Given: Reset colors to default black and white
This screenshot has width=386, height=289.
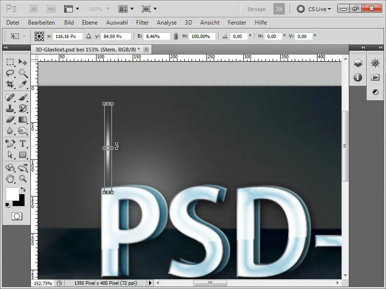Looking at the screenshot, I should click(8, 205).
